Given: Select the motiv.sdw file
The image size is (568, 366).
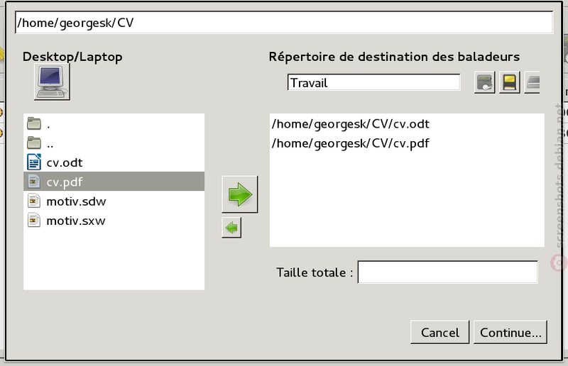Looking at the screenshot, I should [x=114, y=201].
